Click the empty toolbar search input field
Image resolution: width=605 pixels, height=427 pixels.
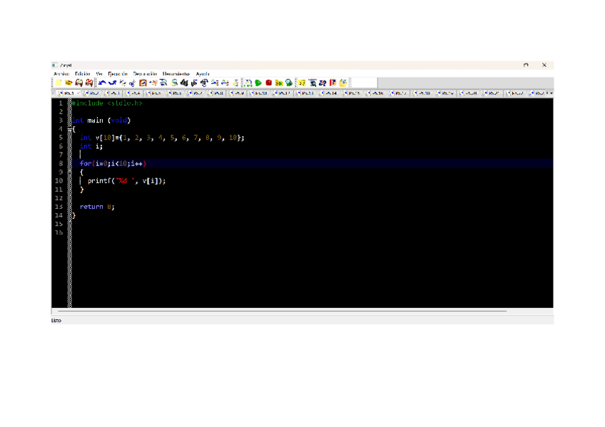(x=364, y=83)
